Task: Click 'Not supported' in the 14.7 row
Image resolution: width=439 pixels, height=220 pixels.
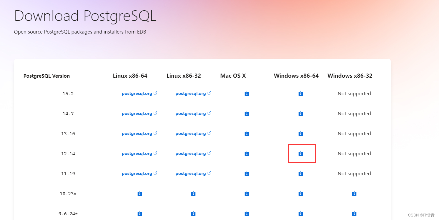Action: pyautogui.click(x=354, y=114)
